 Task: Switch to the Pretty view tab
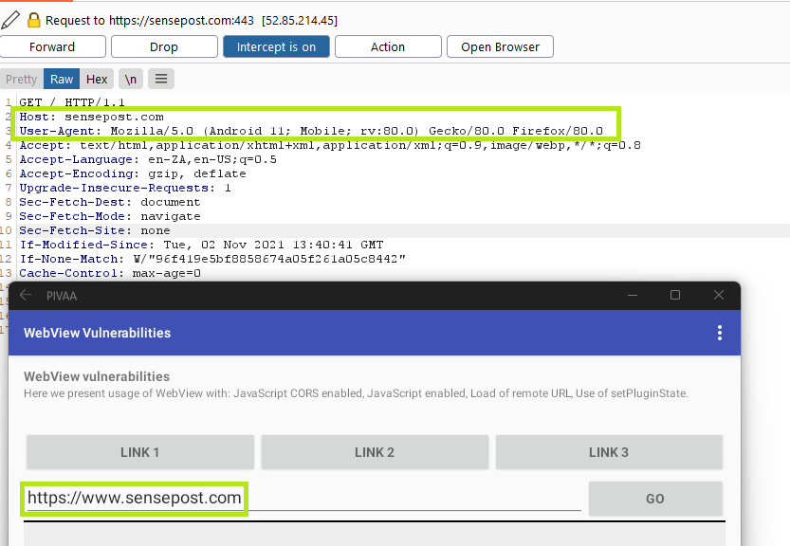21,80
